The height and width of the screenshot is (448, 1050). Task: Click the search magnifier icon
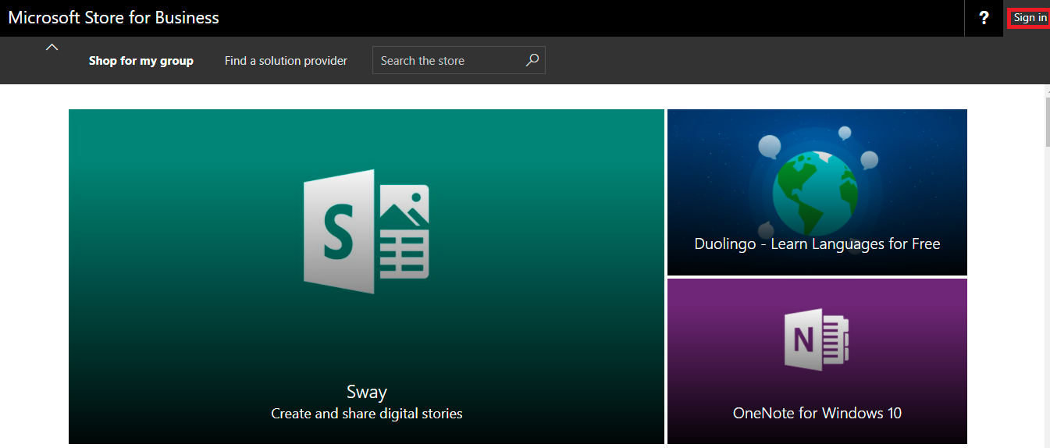click(x=532, y=60)
